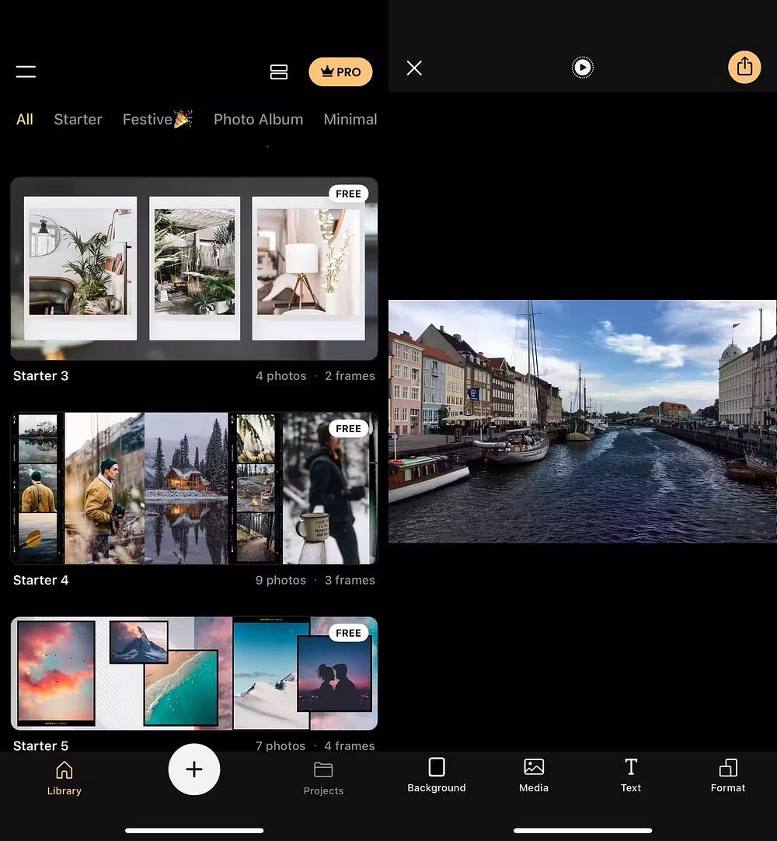Open the Background tool

click(x=437, y=776)
